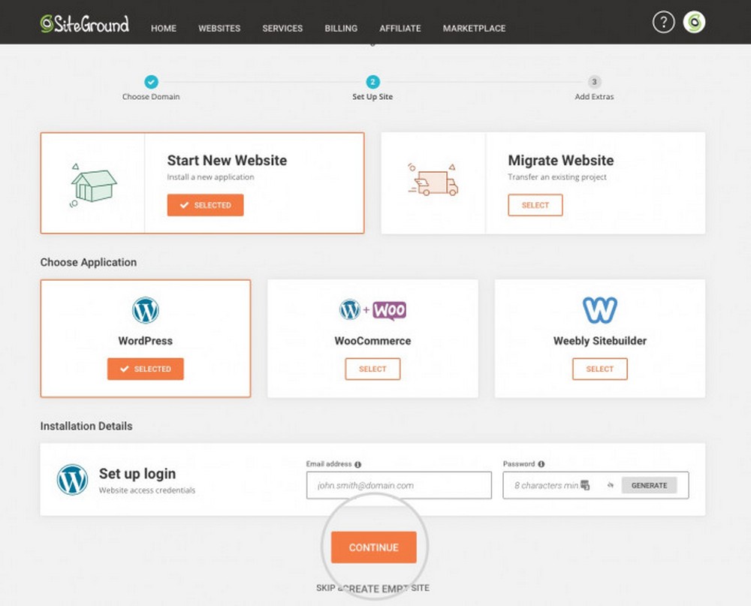Image resolution: width=751 pixels, height=606 pixels.
Task: Click the 'Install a new application' text
Action: click(211, 176)
